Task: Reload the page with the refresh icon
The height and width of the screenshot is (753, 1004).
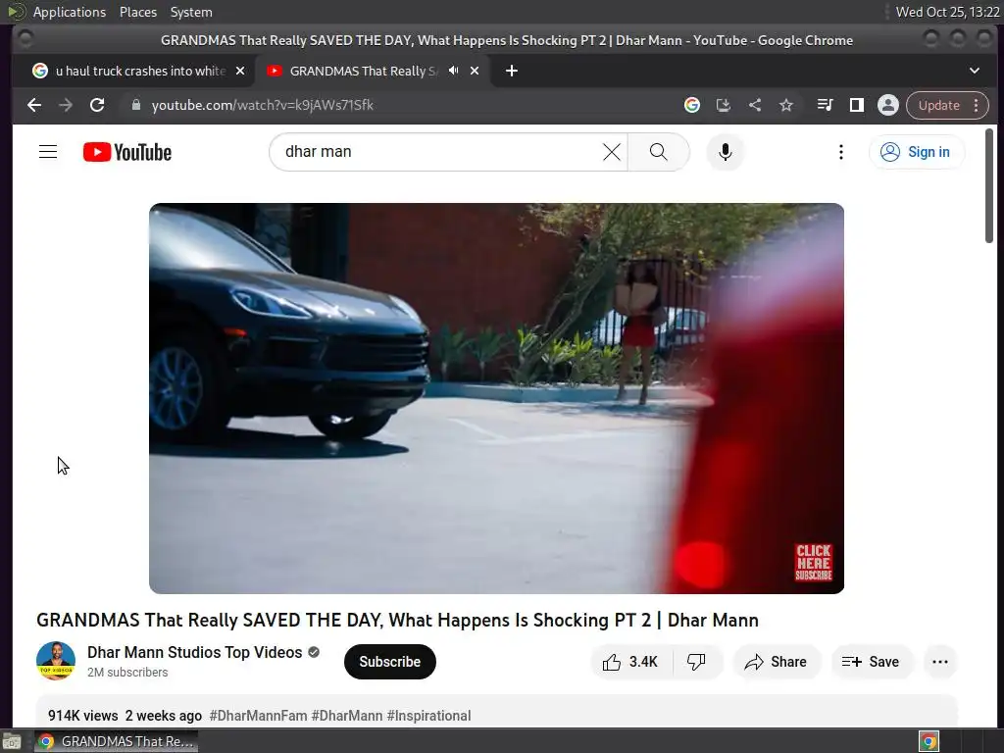Action: point(97,105)
